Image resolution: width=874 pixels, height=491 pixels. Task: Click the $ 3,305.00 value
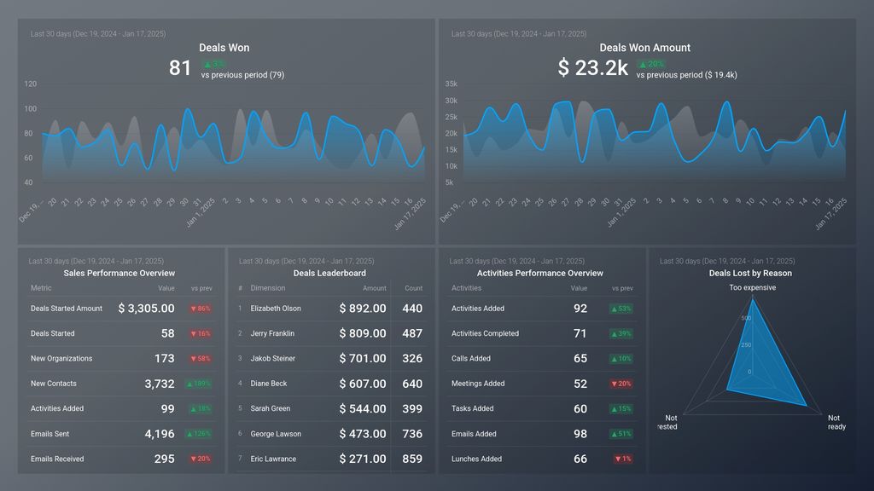tap(147, 309)
